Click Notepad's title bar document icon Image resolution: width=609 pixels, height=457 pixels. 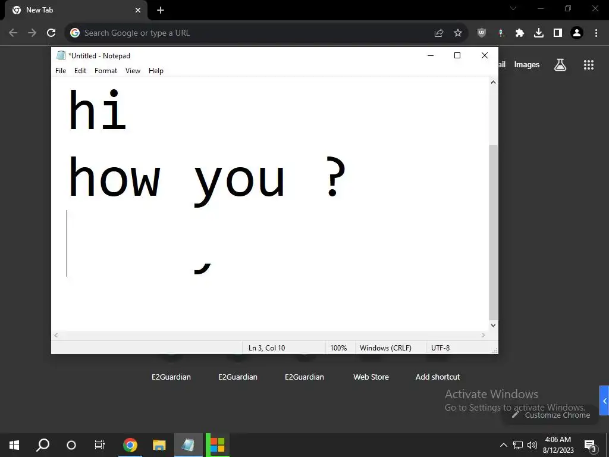[x=61, y=55]
